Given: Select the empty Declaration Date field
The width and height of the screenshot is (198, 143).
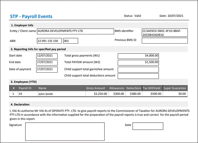Looking at the screenshot, I should 143,126.
